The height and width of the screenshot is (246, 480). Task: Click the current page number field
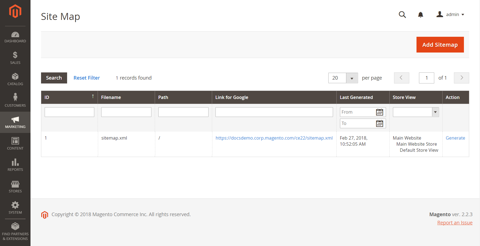pos(426,78)
